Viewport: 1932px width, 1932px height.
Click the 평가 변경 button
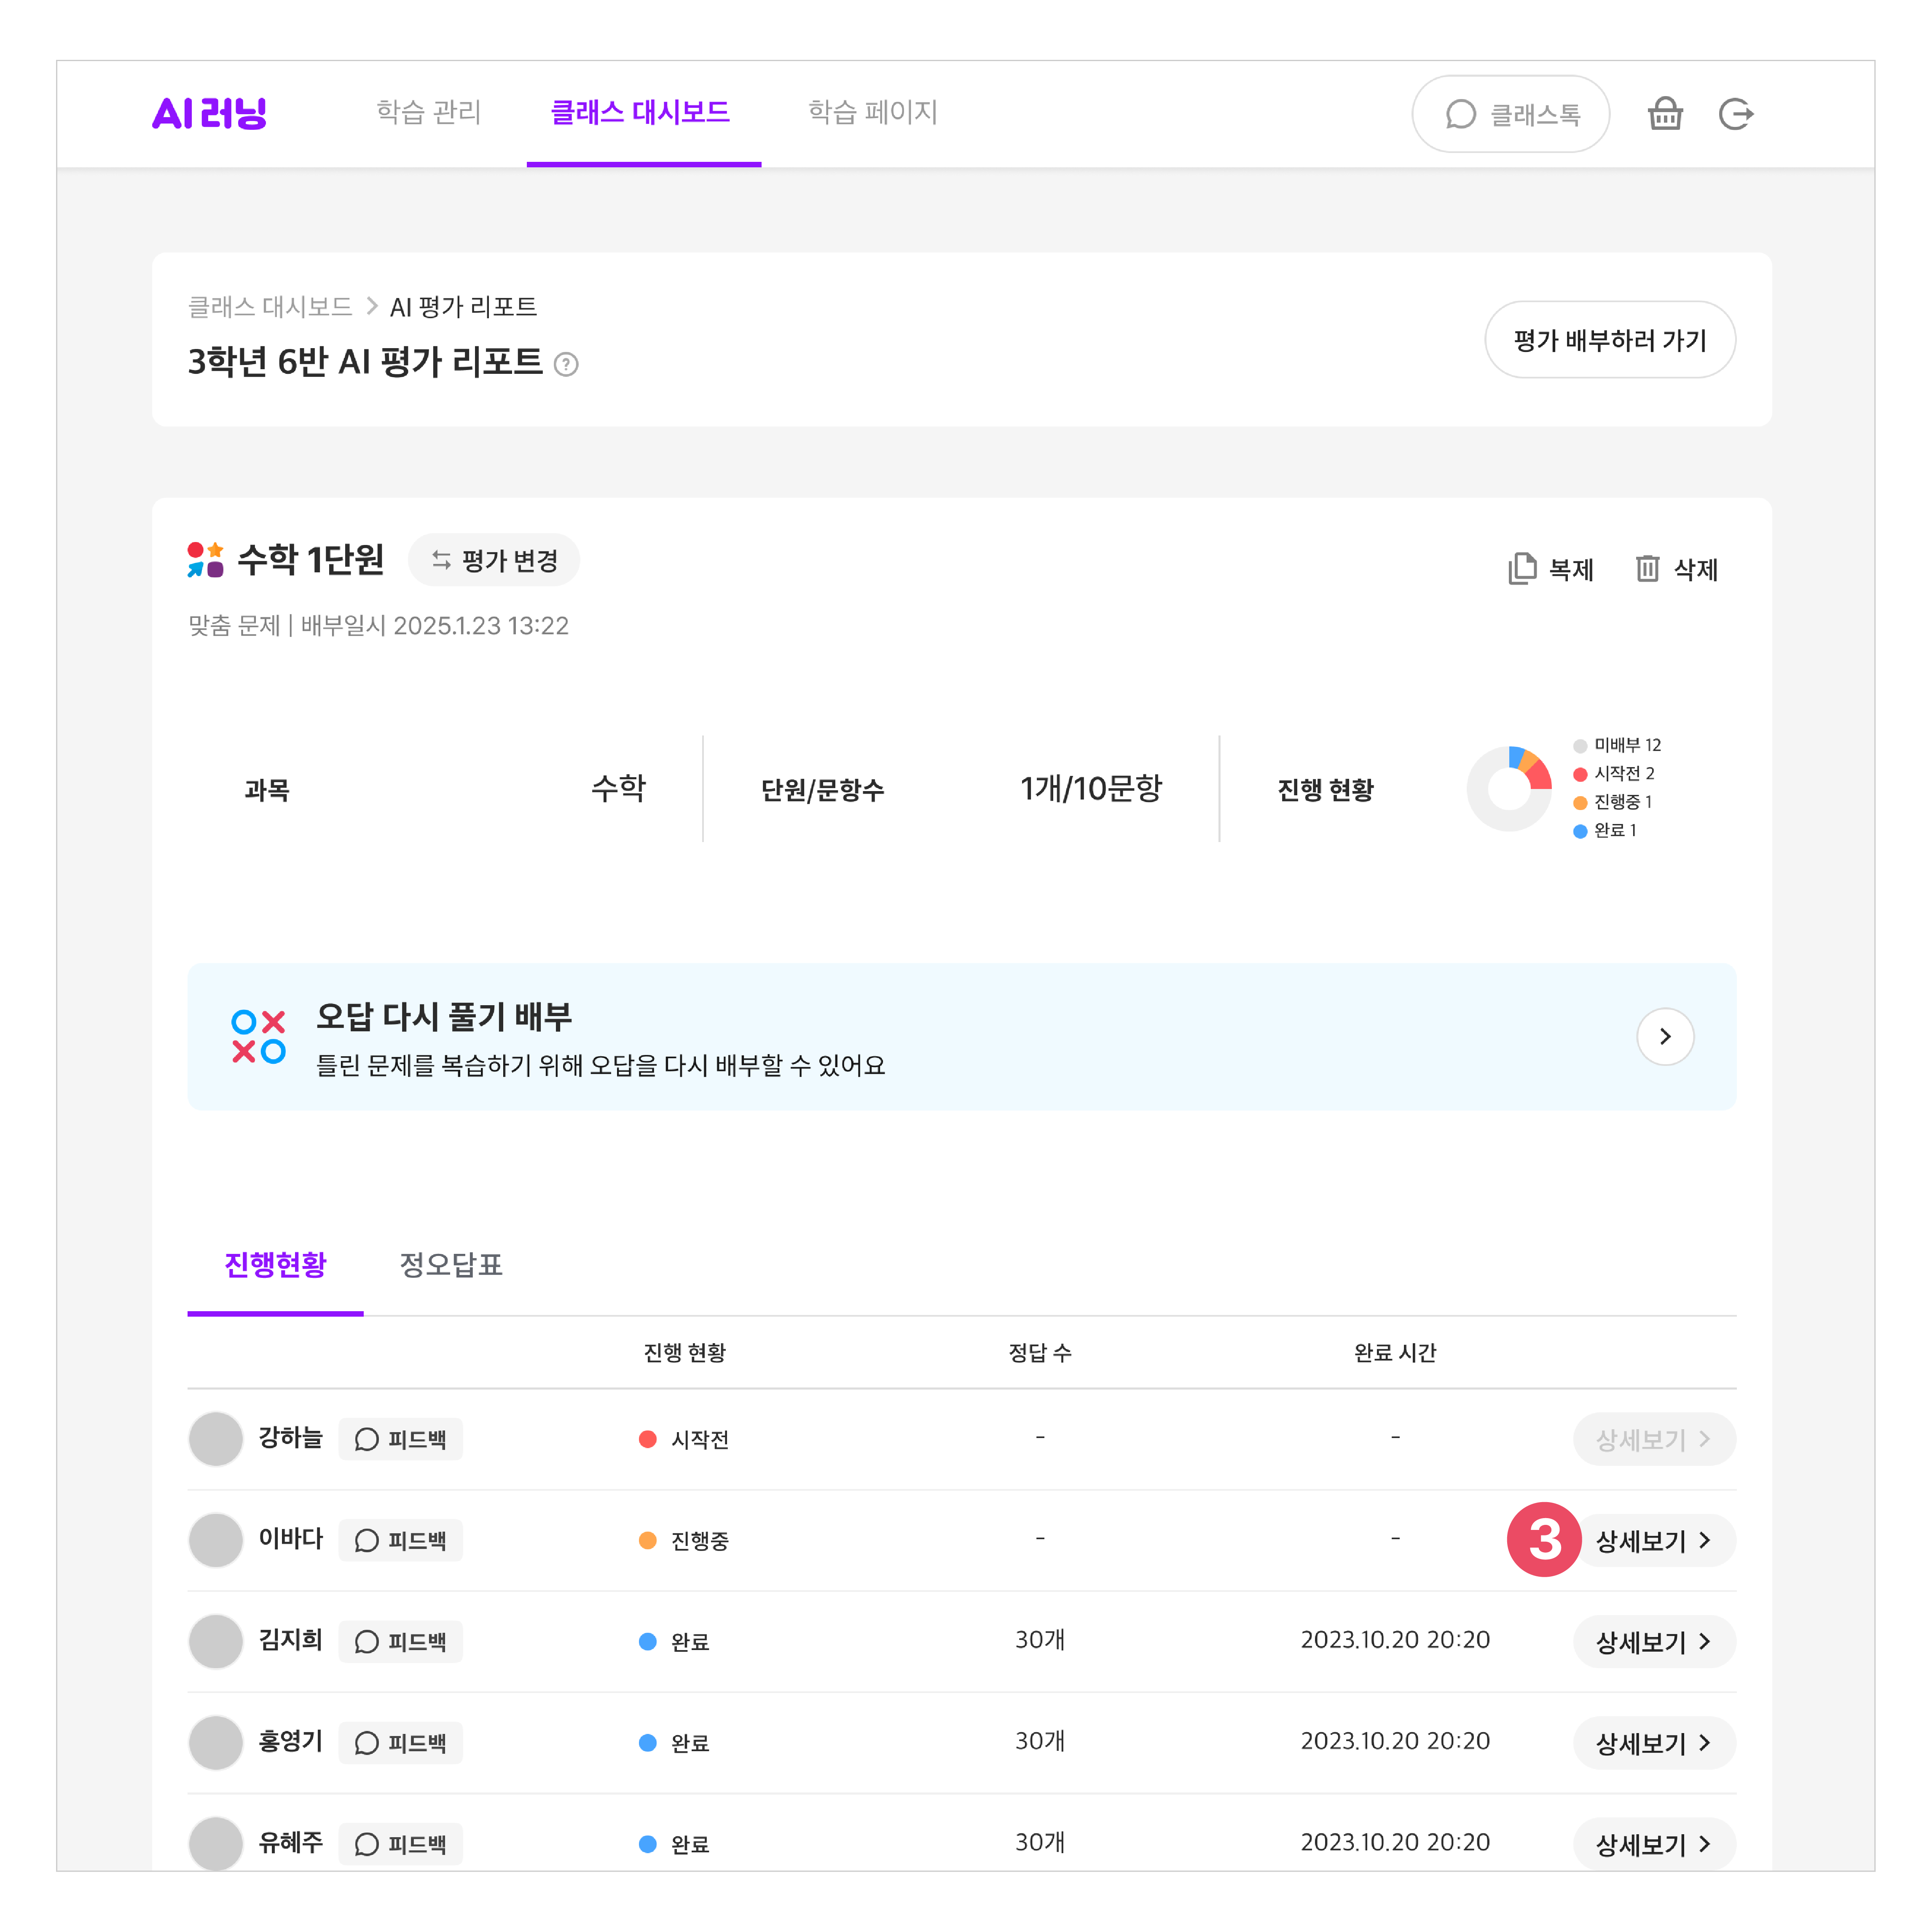494,560
